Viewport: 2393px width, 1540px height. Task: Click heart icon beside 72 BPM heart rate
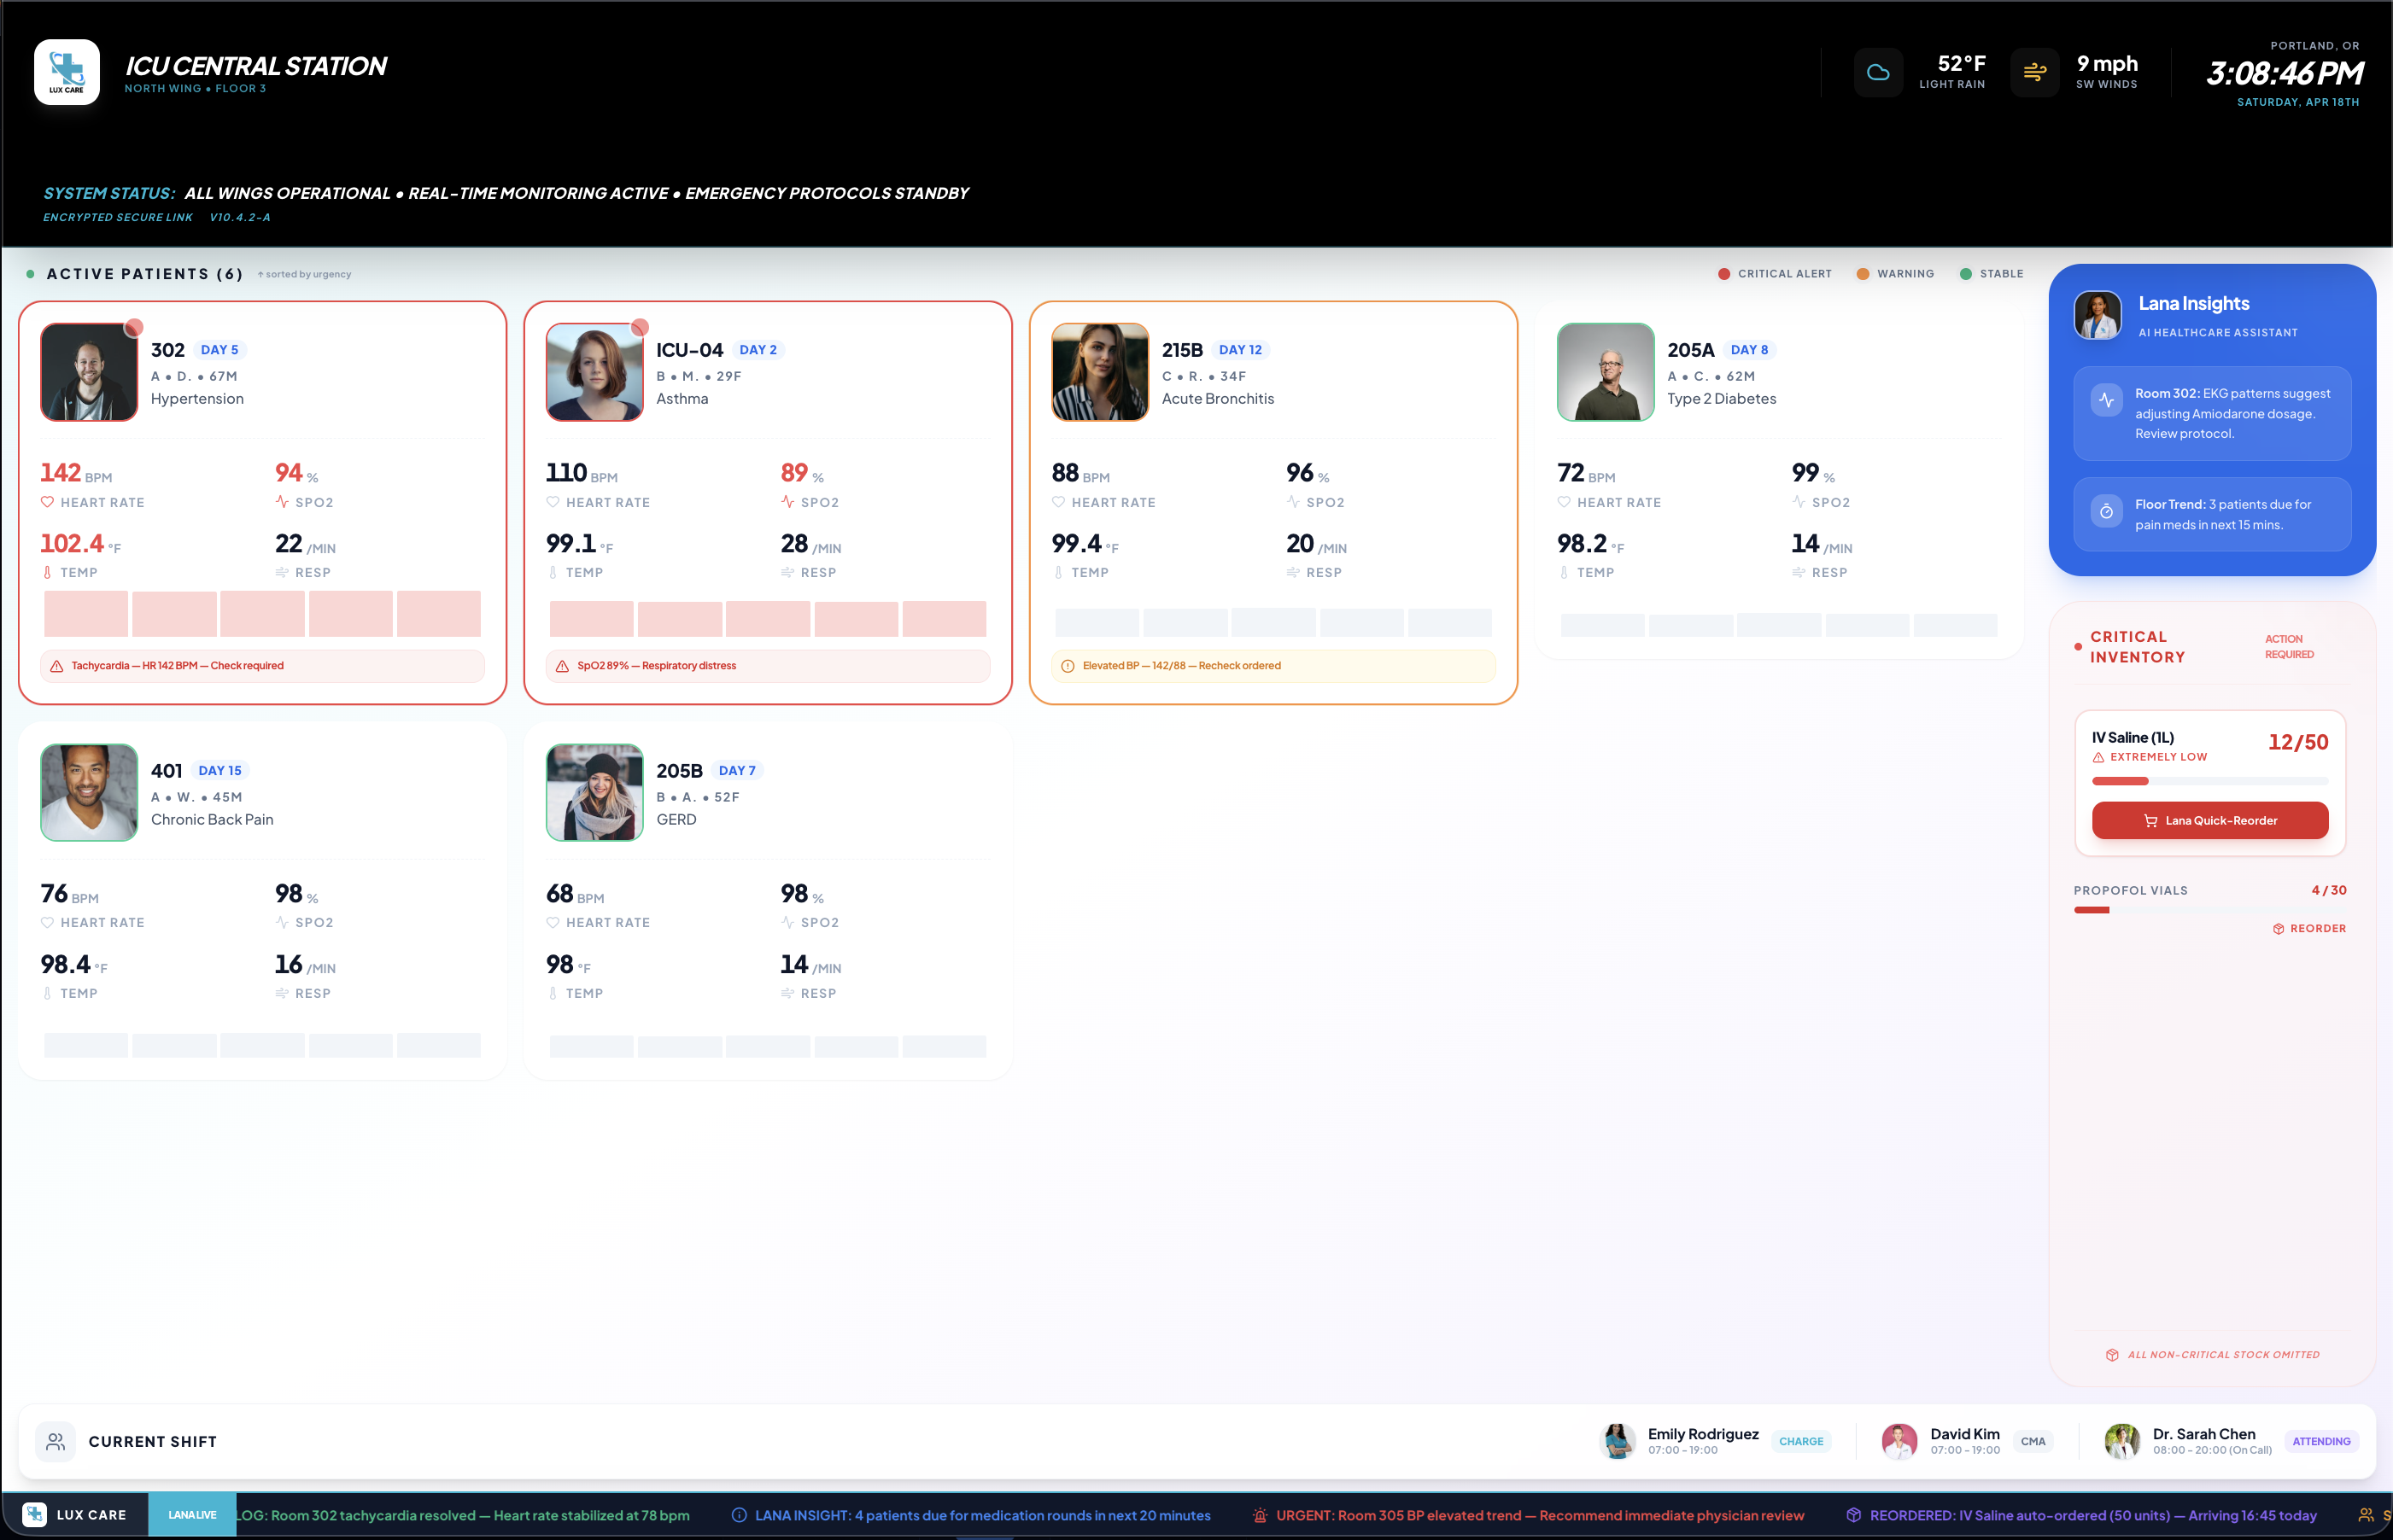click(x=1564, y=502)
